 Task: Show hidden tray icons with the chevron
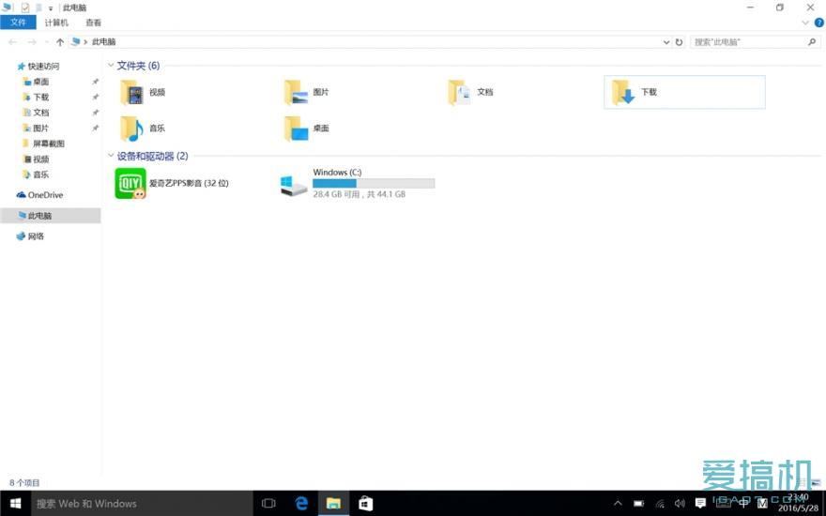click(618, 504)
